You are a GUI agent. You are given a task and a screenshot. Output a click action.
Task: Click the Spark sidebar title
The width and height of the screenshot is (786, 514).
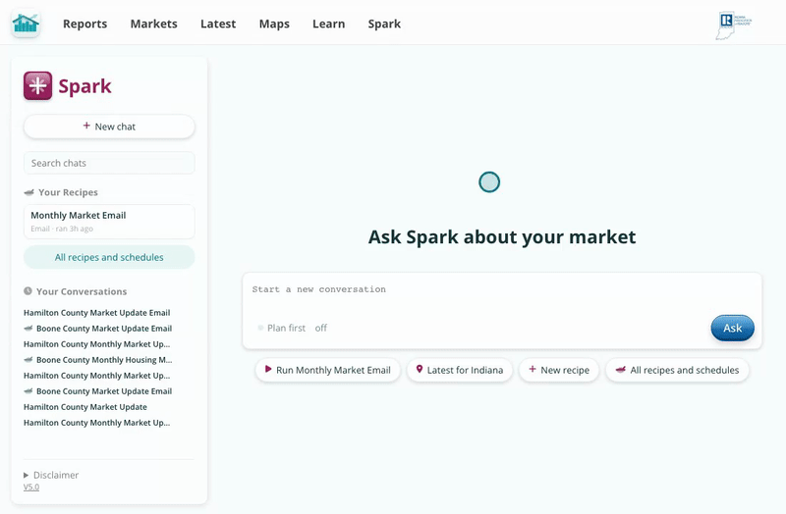pyautogui.click(x=84, y=86)
